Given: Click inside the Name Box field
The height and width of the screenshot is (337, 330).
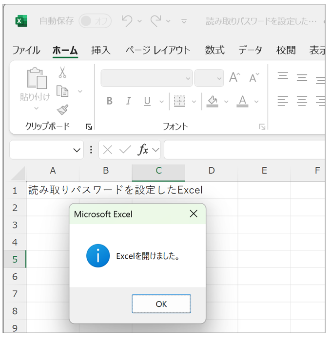Looking at the screenshot, I should pos(41,150).
